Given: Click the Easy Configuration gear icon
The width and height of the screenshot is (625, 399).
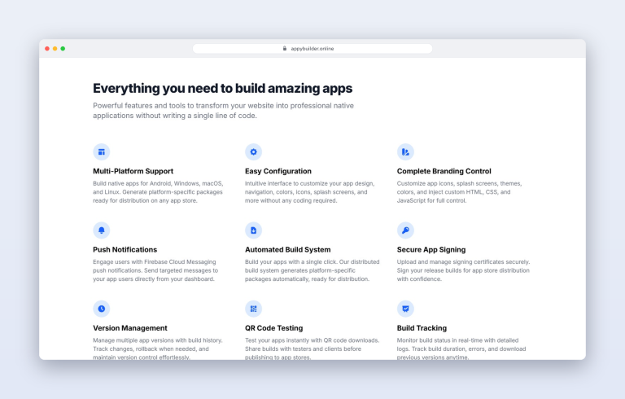Looking at the screenshot, I should 254,151.
